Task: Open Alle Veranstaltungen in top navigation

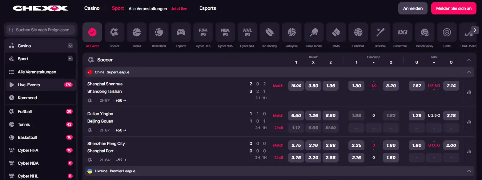Action: pyautogui.click(x=148, y=9)
